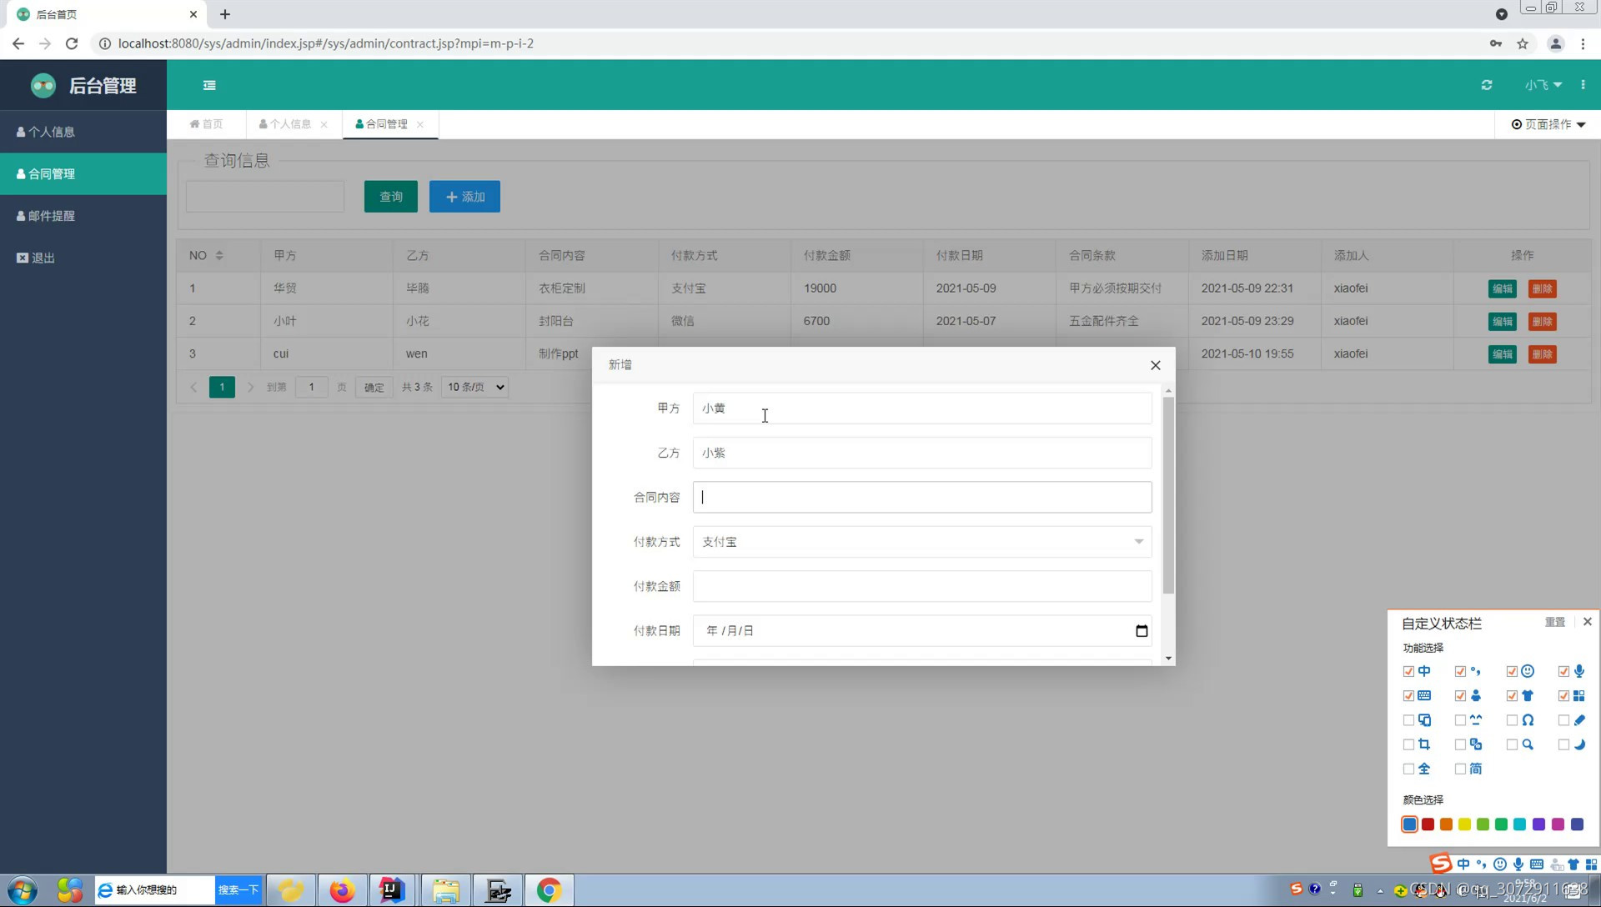The height and width of the screenshot is (907, 1601).
Task: Open 邮件提醒 in the sidebar
Action: pos(83,216)
